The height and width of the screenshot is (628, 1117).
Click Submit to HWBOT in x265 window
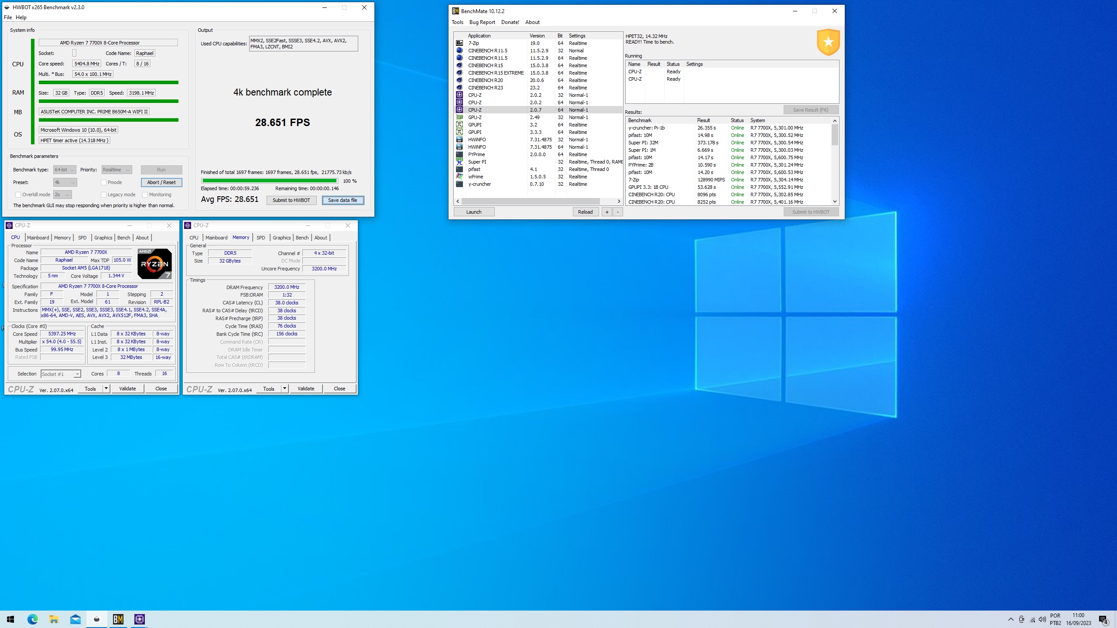pos(291,200)
